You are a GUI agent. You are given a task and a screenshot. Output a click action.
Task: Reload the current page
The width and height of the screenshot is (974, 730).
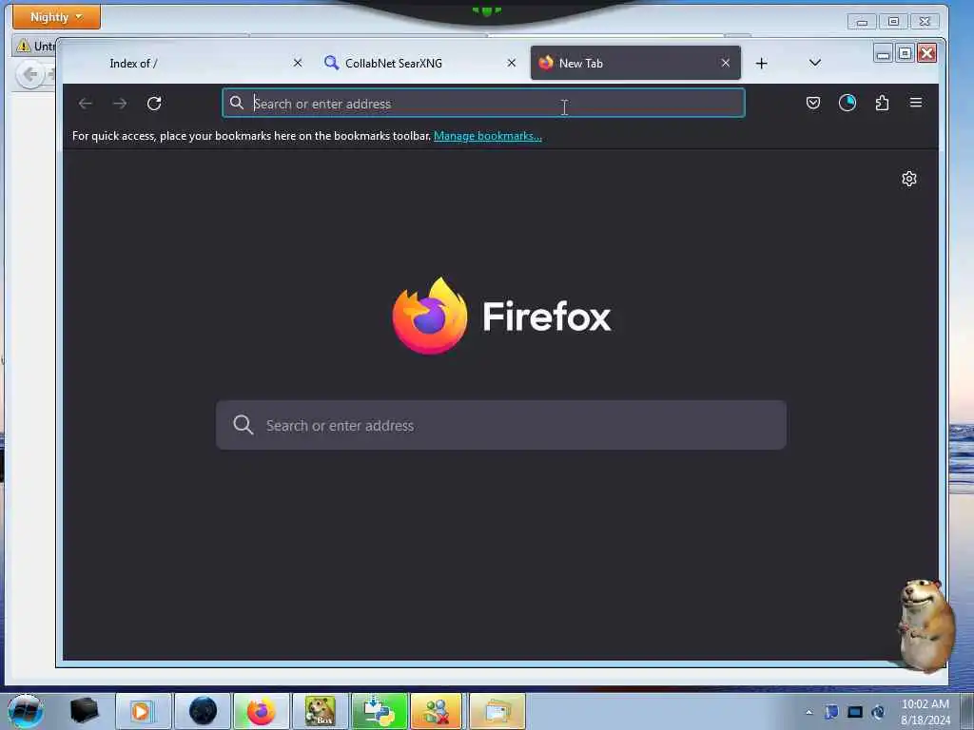tap(154, 104)
